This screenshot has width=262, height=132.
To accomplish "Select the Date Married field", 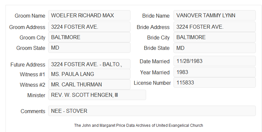I will [214, 61].
